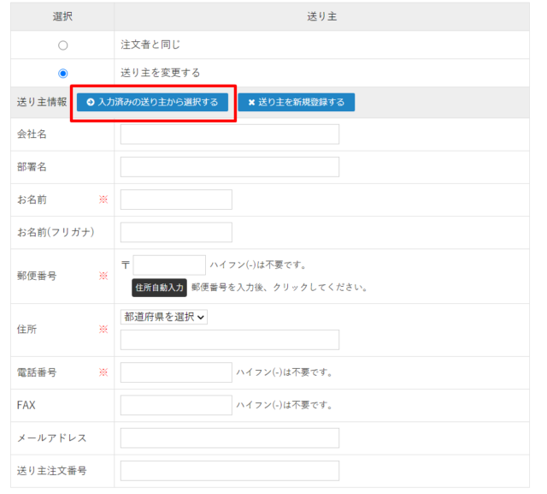Click the 送り主注文番号 input field
Image resolution: width=547 pixels, height=494 pixels.
point(229,471)
